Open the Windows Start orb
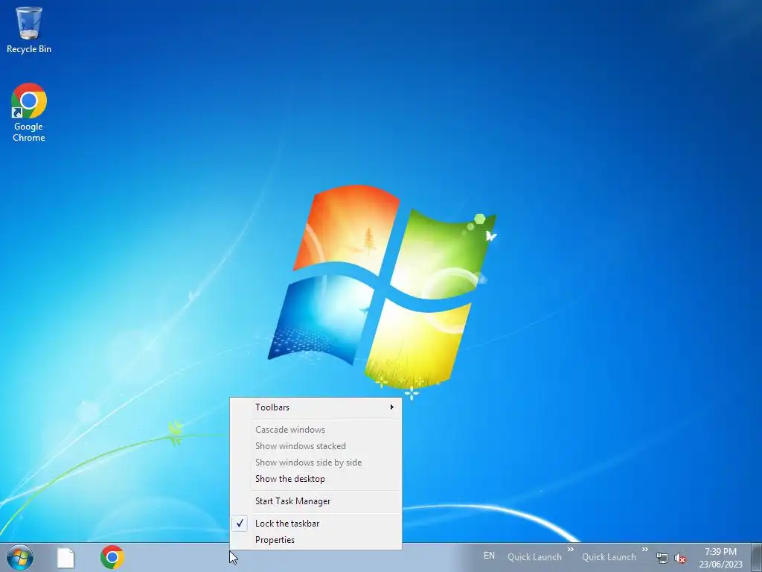The width and height of the screenshot is (762, 572). 20,557
